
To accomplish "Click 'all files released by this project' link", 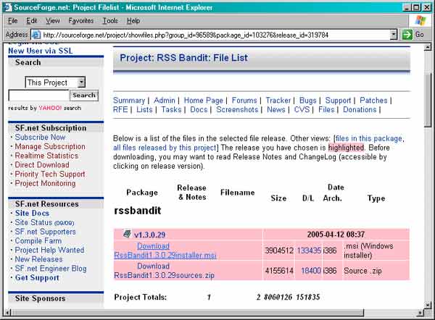I will [x=165, y=148].
